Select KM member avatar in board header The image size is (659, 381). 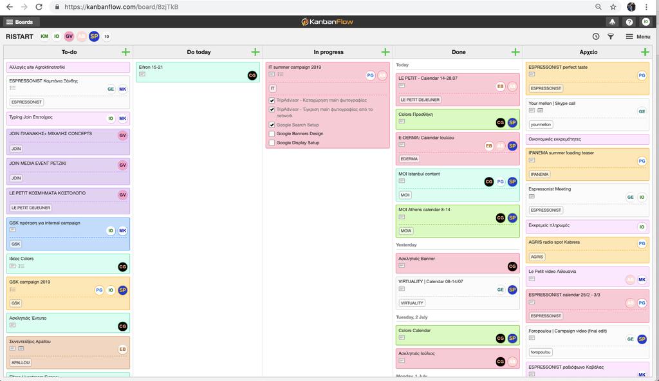click(44, 37)
